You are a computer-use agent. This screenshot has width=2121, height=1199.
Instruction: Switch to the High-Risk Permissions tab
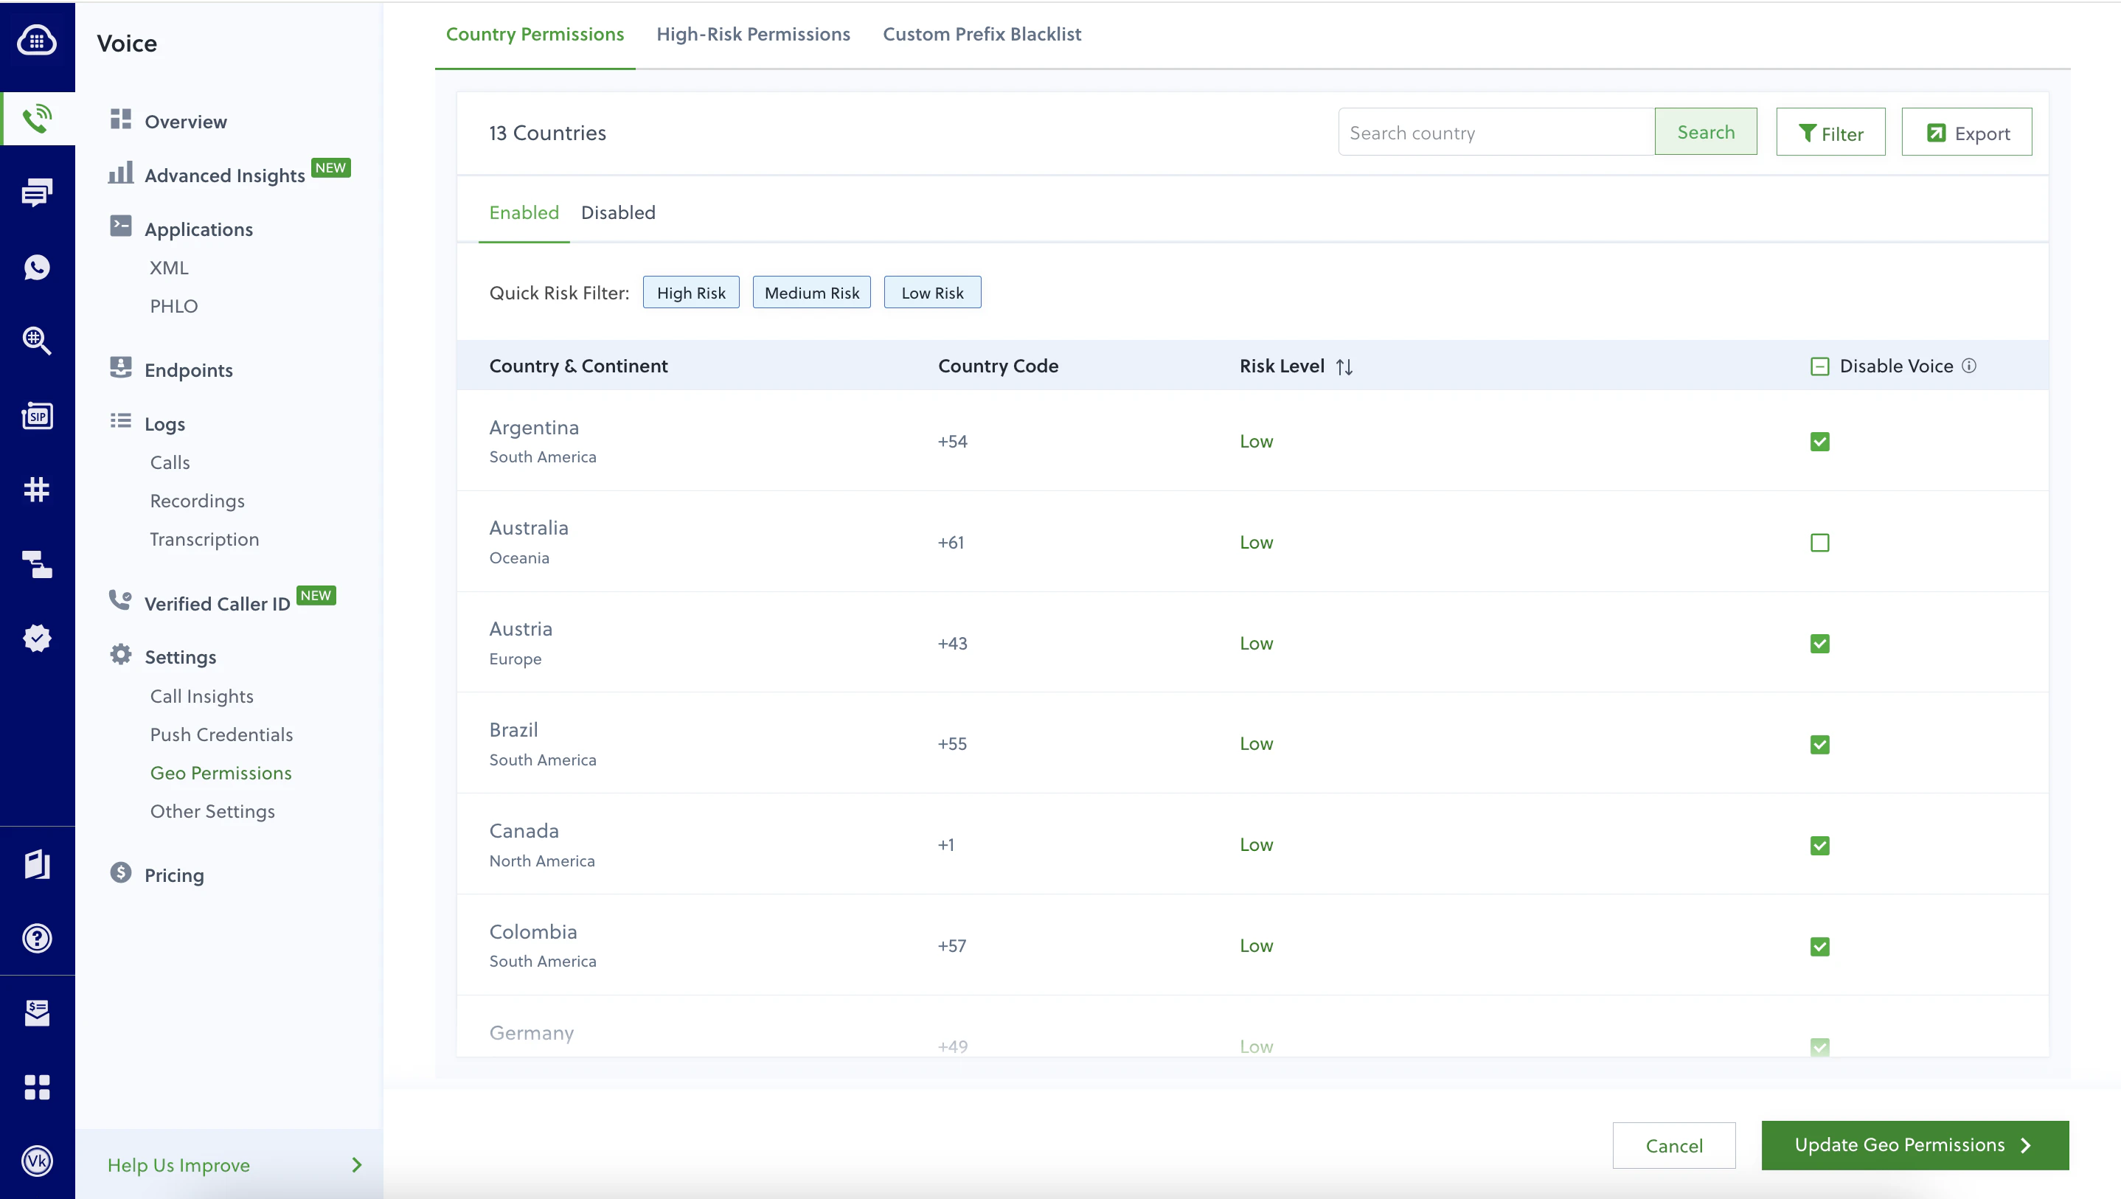pyautogui.click(x=752, y=34)
